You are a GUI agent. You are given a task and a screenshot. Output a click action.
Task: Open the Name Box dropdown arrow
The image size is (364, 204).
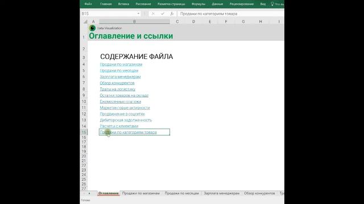coord(138,14)
